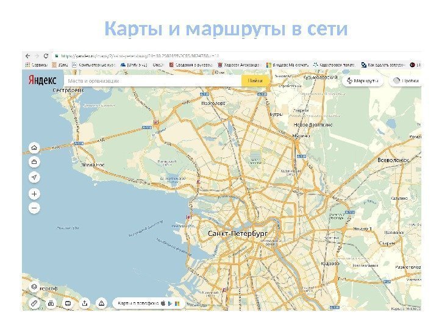Screen dimensions: 439x329
Task: Click the Лисий Нос label
Action: 93,164
